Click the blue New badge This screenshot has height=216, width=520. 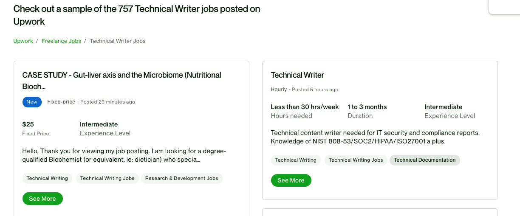32,102
